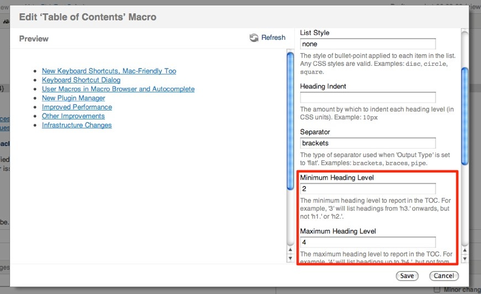Screen dimensions: 481x294
Task: Click the List Style input field
Action: [368, 44]
